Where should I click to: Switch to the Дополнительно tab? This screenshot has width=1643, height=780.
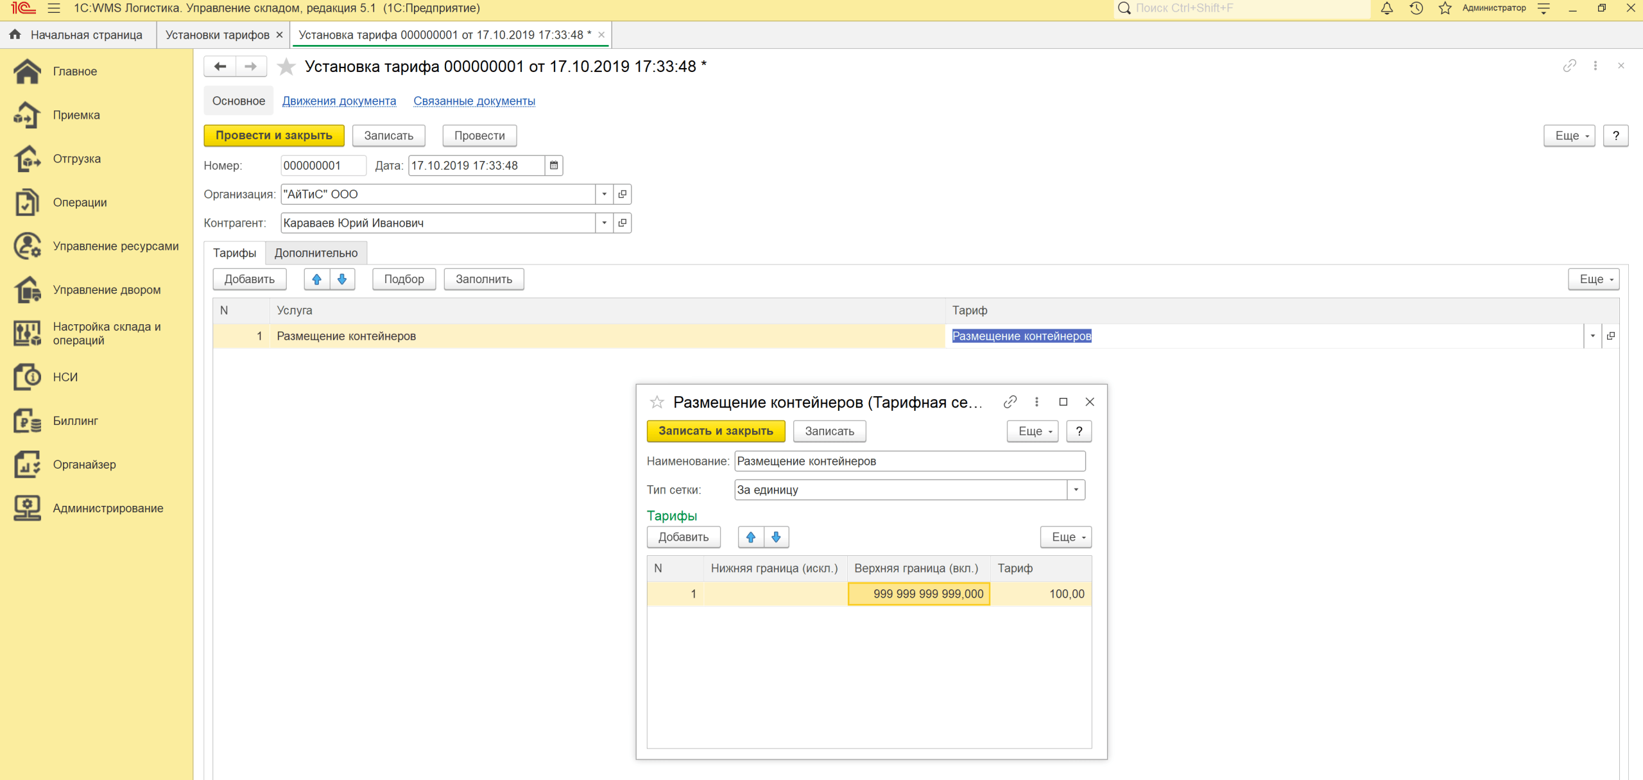[316, 253]
